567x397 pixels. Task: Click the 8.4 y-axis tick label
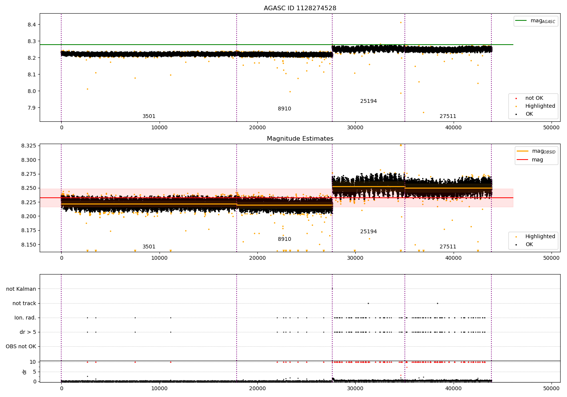tap(32, 25)
